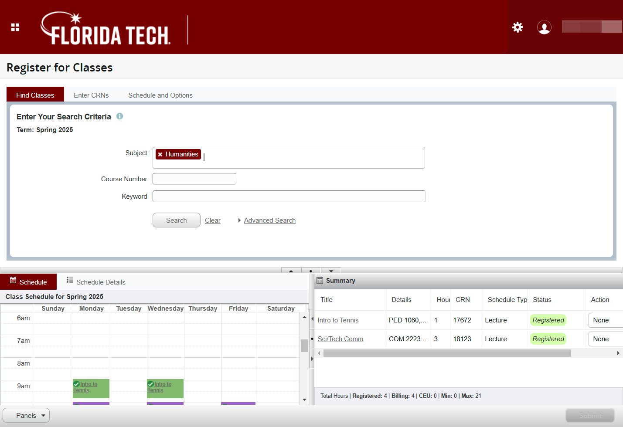This screenshot has height=427, width=623.
Task: Open the user profile icon
Action: point(544,27)
